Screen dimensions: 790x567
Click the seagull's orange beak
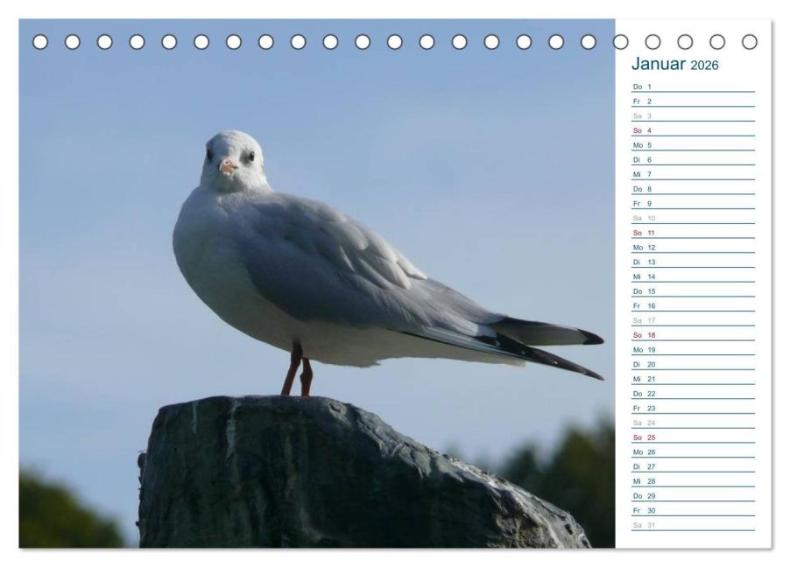[228, 165]
